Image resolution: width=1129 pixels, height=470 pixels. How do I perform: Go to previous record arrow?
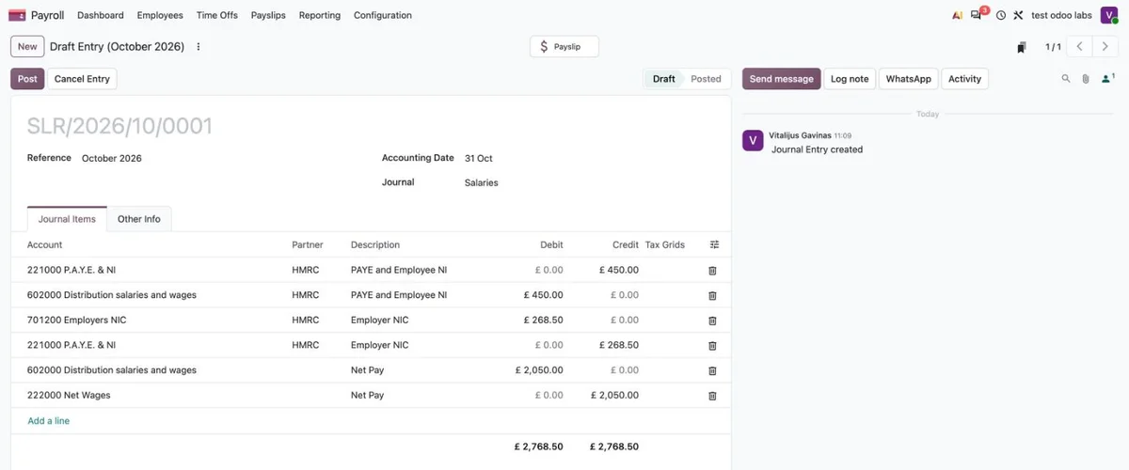(x=1080, y=46)
